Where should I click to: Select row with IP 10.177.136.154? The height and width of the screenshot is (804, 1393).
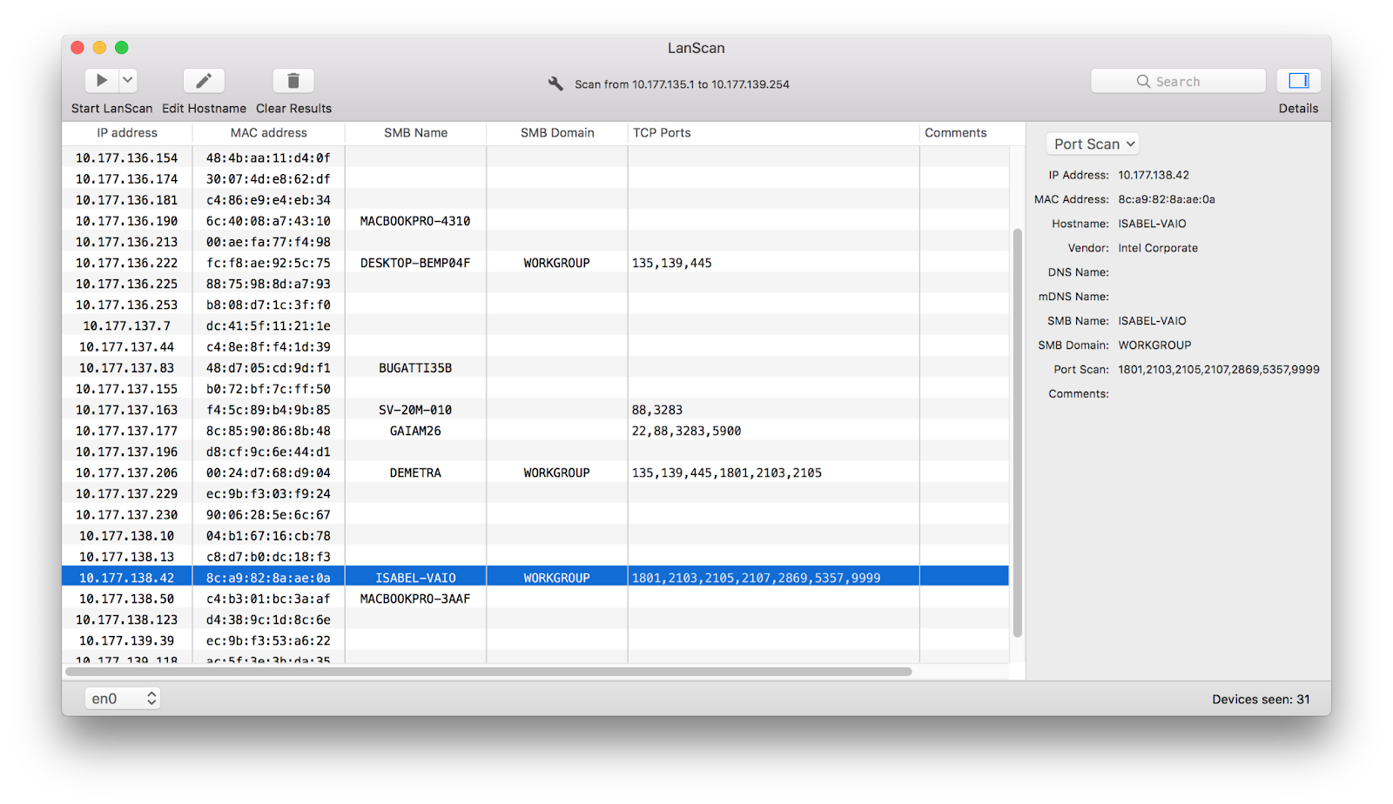point(535,157)
